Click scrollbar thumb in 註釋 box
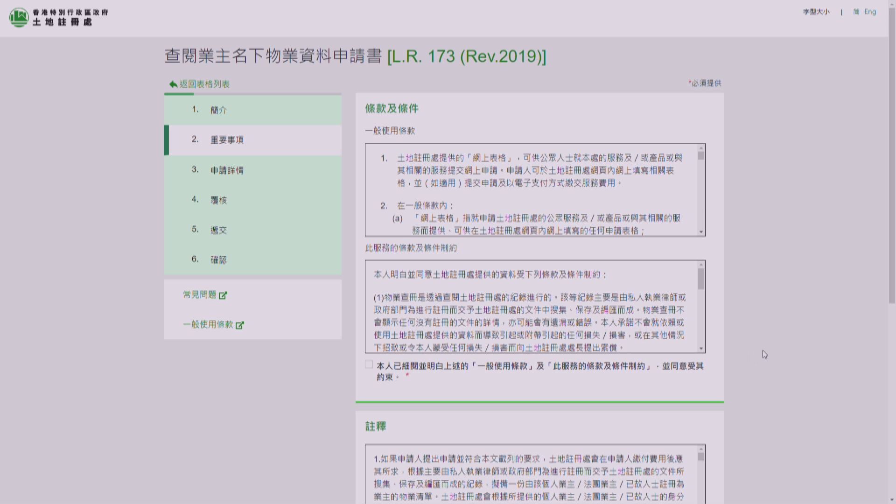Image resolution: width=896 pixels, height=504 pixels. (701, 456)
